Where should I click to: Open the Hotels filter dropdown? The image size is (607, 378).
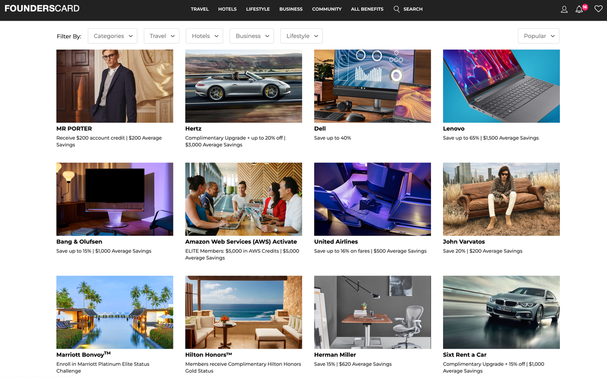click(x=204, y=36)
